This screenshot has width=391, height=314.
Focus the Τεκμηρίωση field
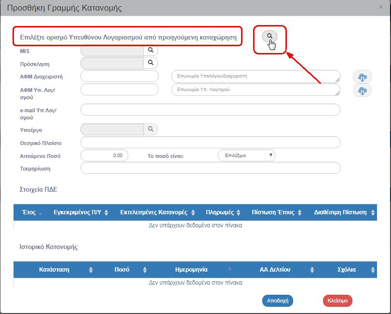pyautogui.click(x=210, y=168)
